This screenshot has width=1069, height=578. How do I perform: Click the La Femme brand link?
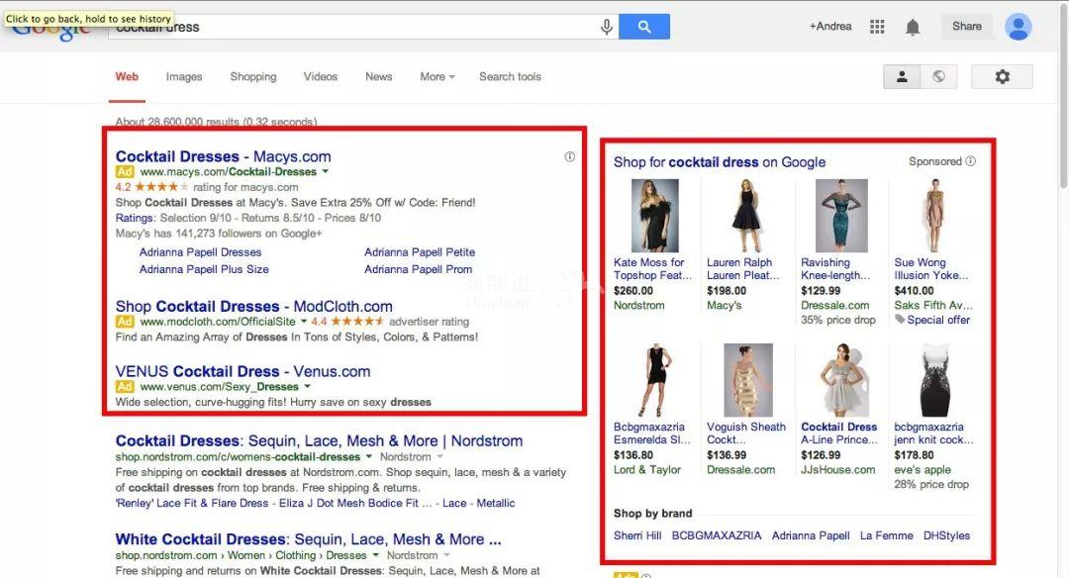(x=886, y=535)
